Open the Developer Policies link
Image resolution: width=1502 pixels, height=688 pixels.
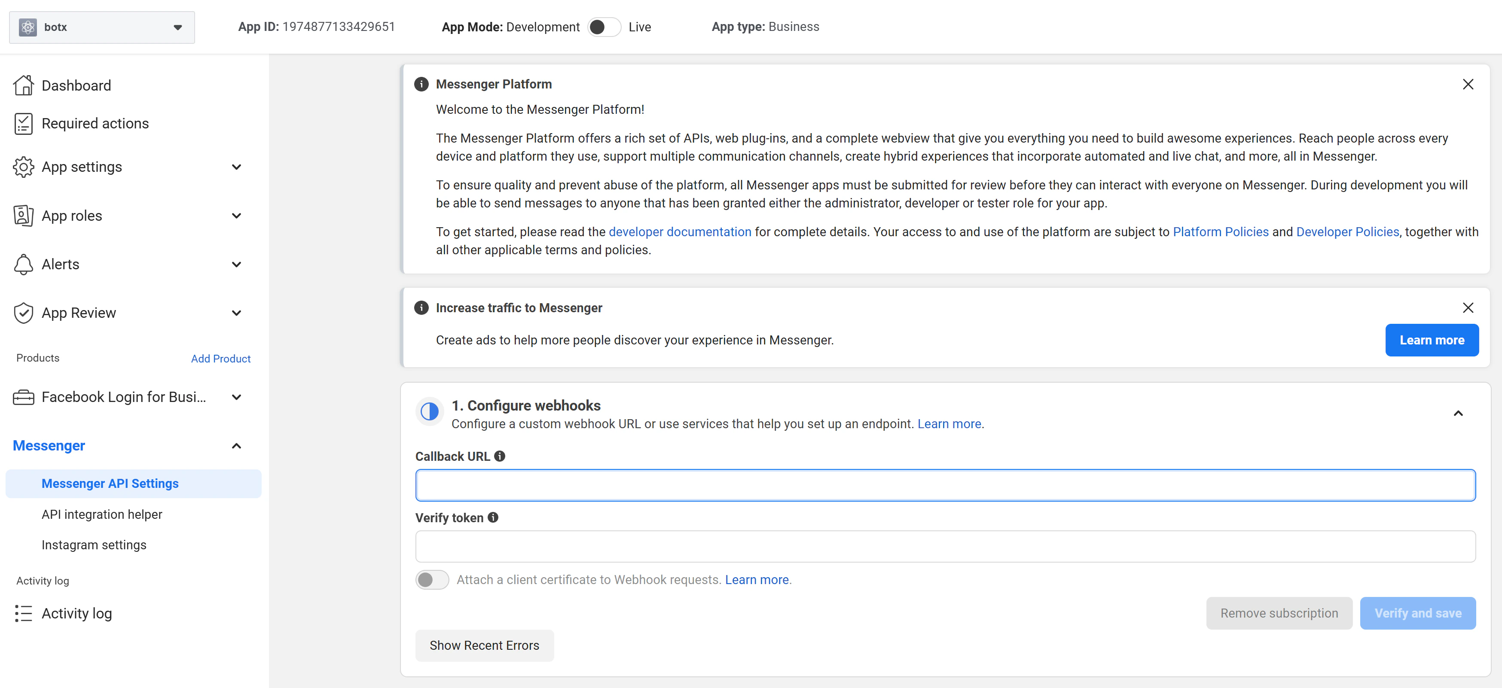pos(1347,232)
